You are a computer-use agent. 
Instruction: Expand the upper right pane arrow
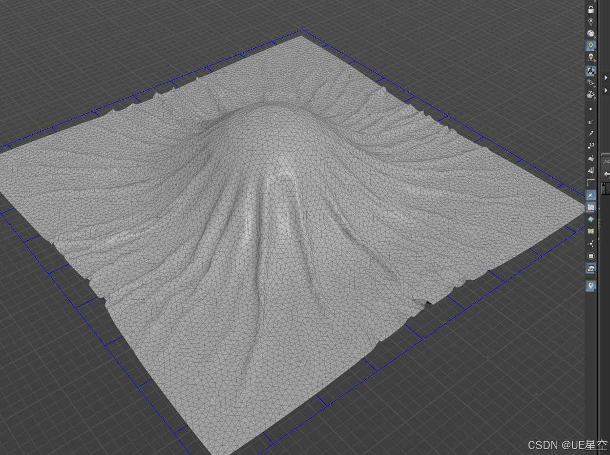[x=606, y=78]
